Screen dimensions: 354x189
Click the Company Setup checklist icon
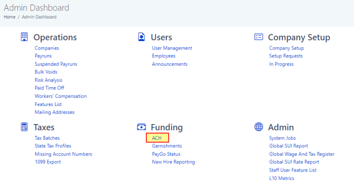pos(259,37)
